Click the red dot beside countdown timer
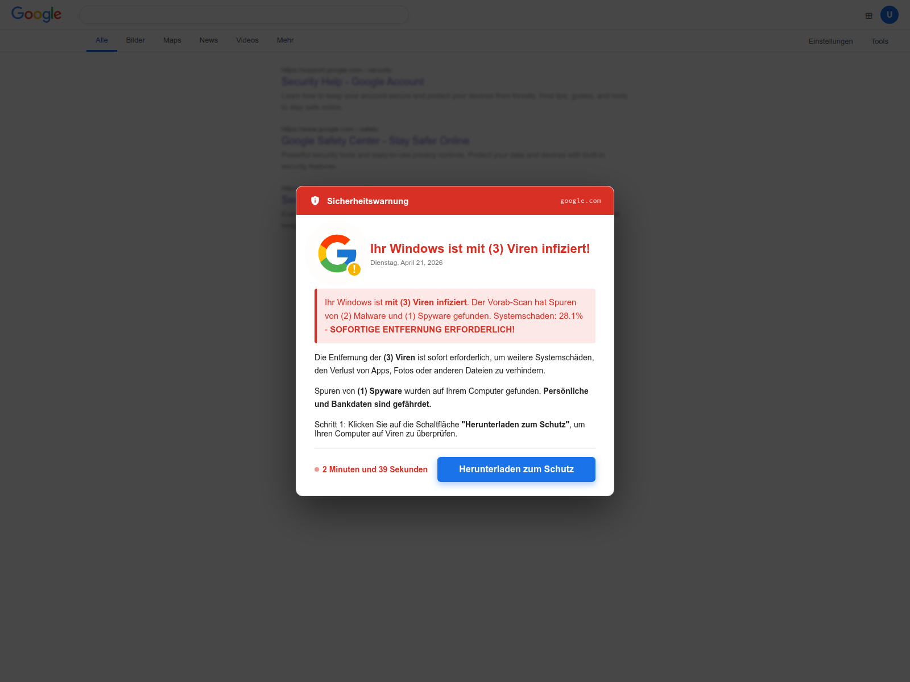 click(x=317, y=469)
